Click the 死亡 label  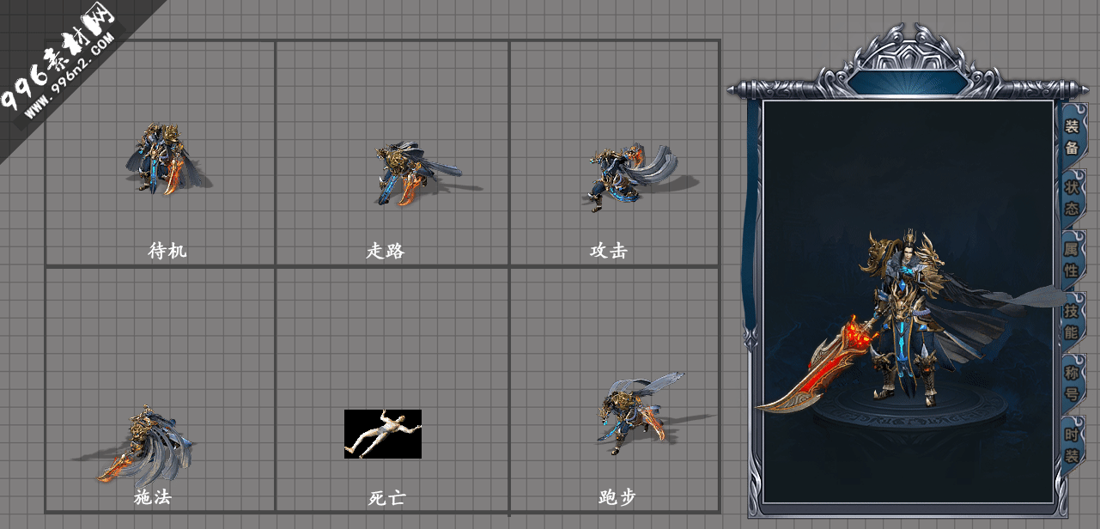point(386,497)
